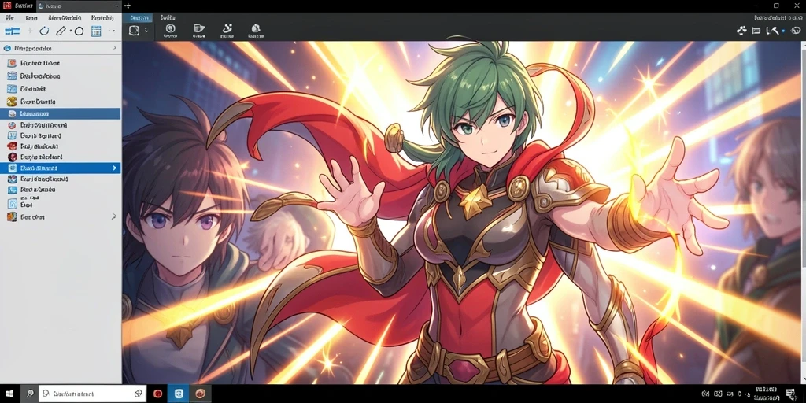Open new tab with plus button
This screenshot has height=403, width=806.
coord(127,6)
